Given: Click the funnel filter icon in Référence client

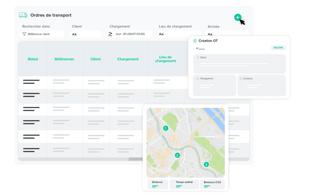Looking at the screenshot, I should [24, 34].
